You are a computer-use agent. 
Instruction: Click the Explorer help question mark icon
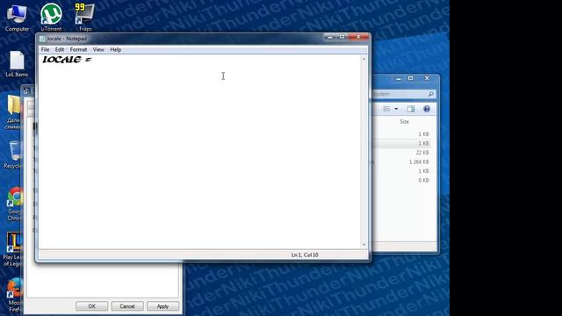pos(427,109)
